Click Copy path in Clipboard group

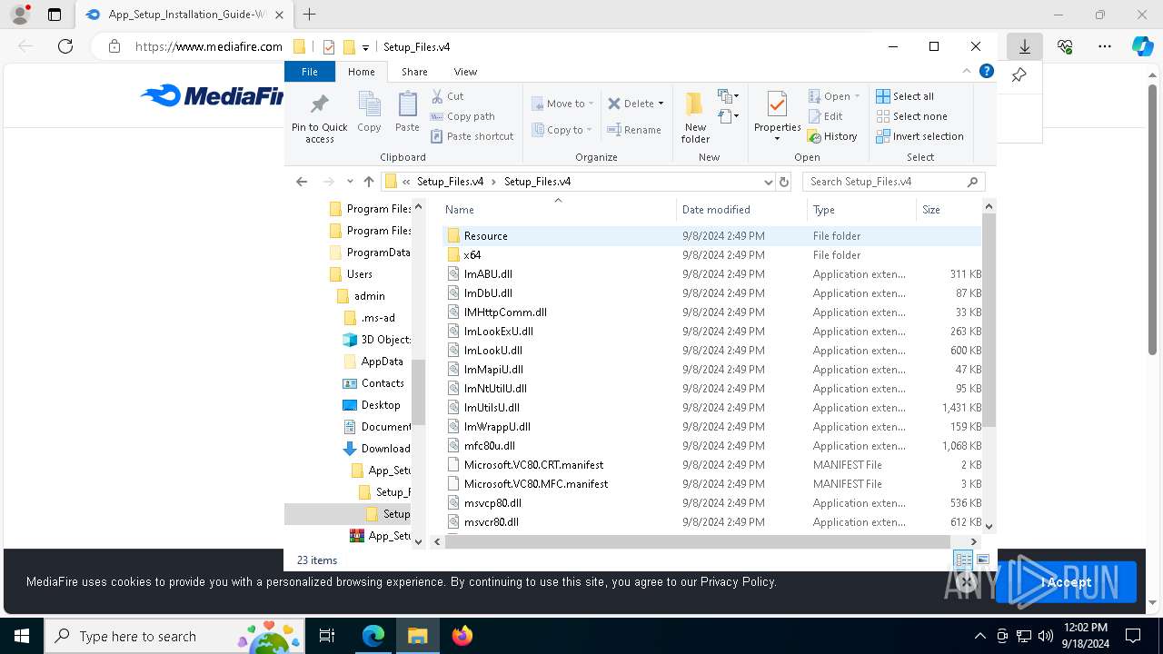462,116
